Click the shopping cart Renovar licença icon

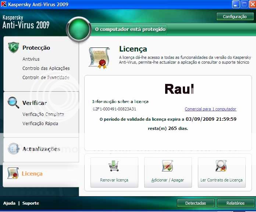[x=114, y=167]
